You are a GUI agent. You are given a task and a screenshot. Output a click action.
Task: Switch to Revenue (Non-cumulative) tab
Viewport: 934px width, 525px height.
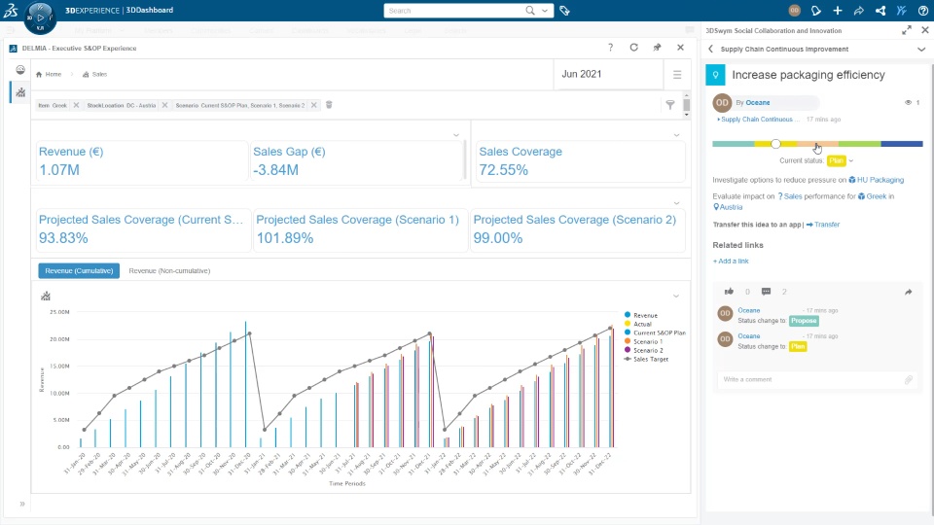(x=169, y=271)
